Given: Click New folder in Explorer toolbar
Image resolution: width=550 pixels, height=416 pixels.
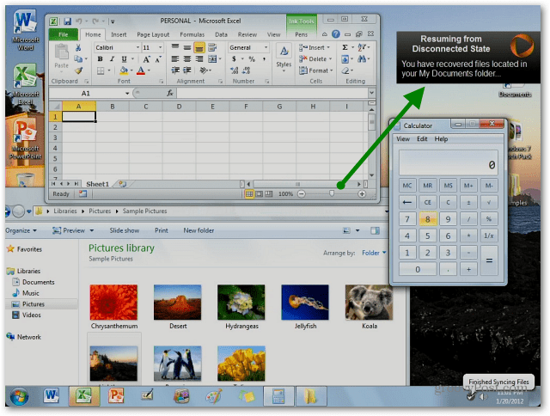Looking at the screenshot, I should [x=199, y=230].
